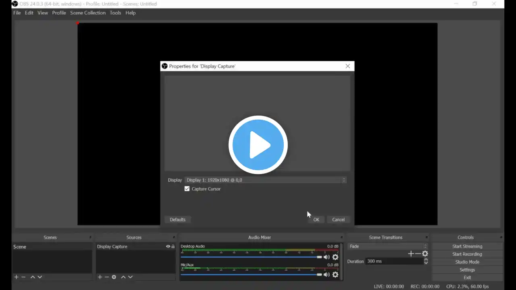Pop out the Sources dock

(x=174, y=237)
